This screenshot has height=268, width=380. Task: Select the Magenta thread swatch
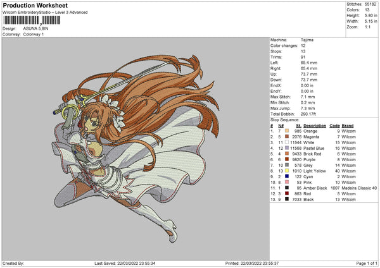tap(287, 136)
